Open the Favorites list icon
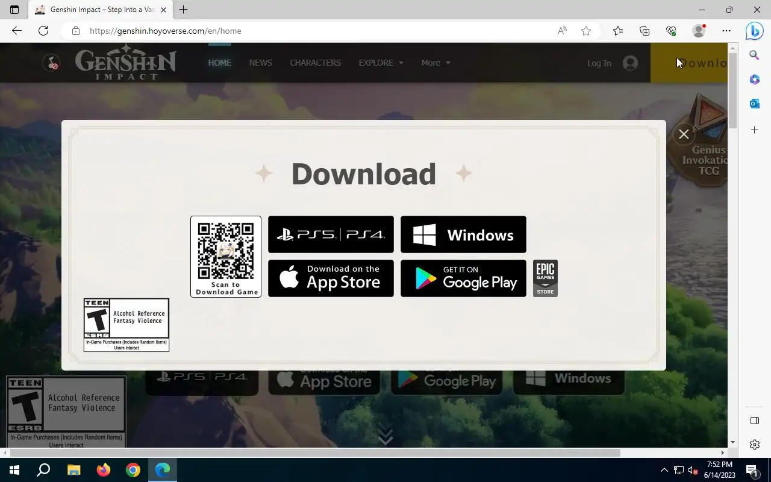Image resolution: width=771 pixels, height=482 pixels. (x=618, y=31)
